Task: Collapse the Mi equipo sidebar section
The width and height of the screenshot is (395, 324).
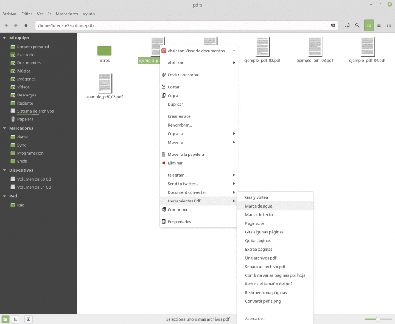Action: 4,38
